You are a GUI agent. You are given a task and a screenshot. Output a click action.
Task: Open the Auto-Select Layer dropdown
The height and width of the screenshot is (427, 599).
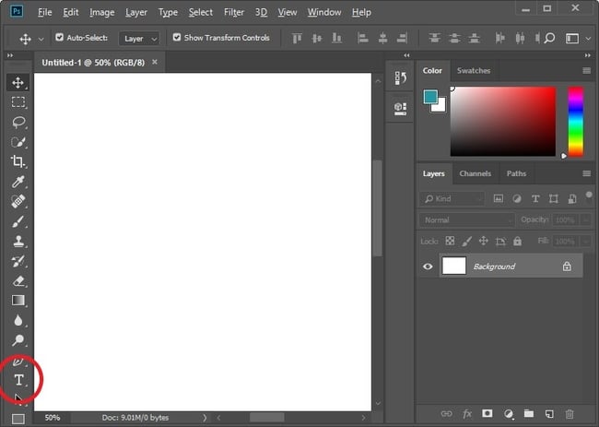click(x=139, y=39)
